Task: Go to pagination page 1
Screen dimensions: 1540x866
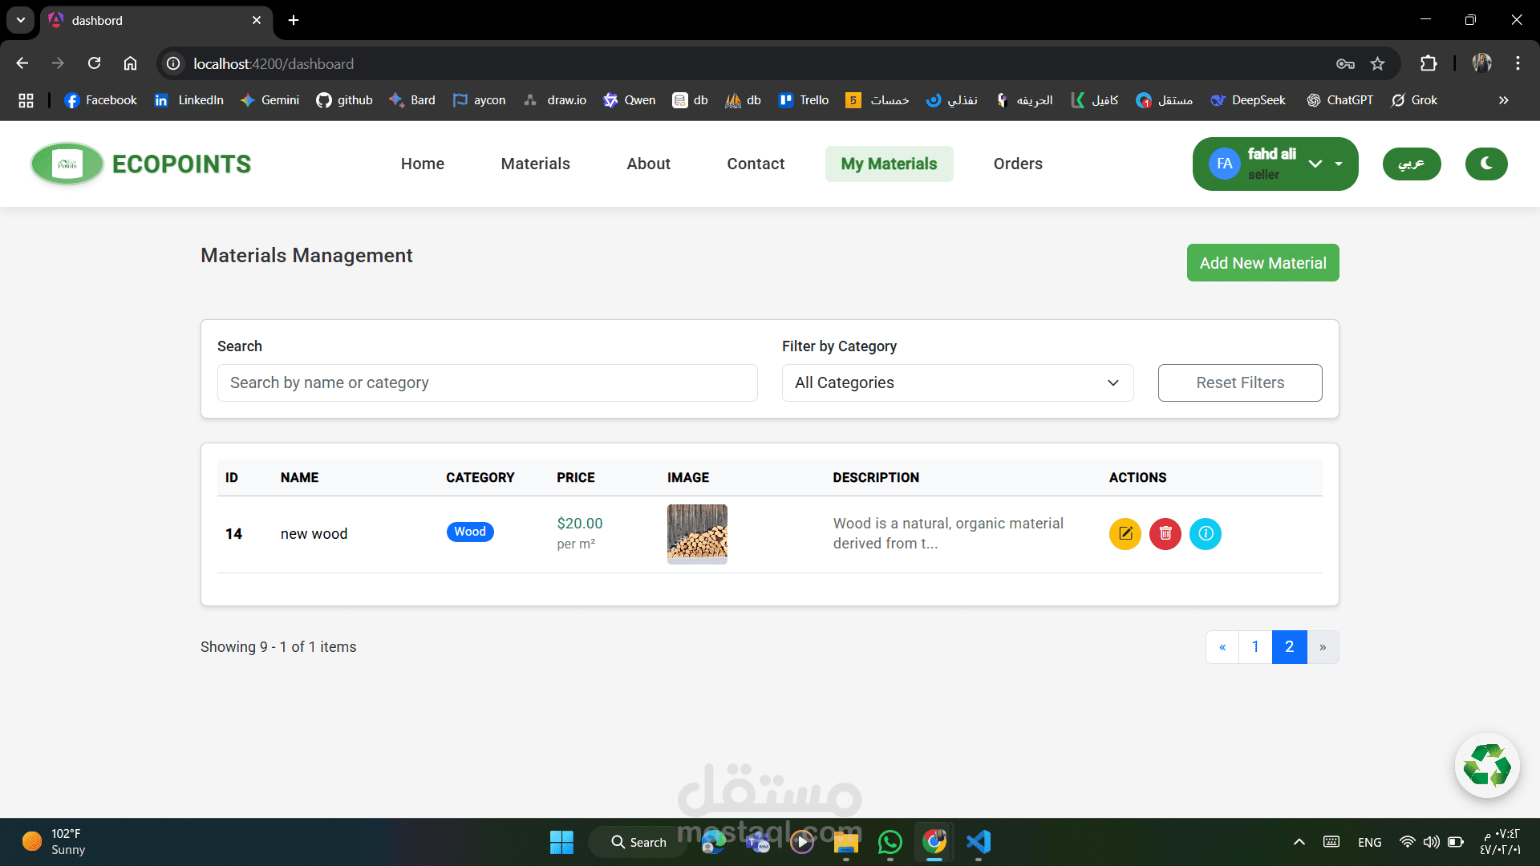Action: 1255,647
